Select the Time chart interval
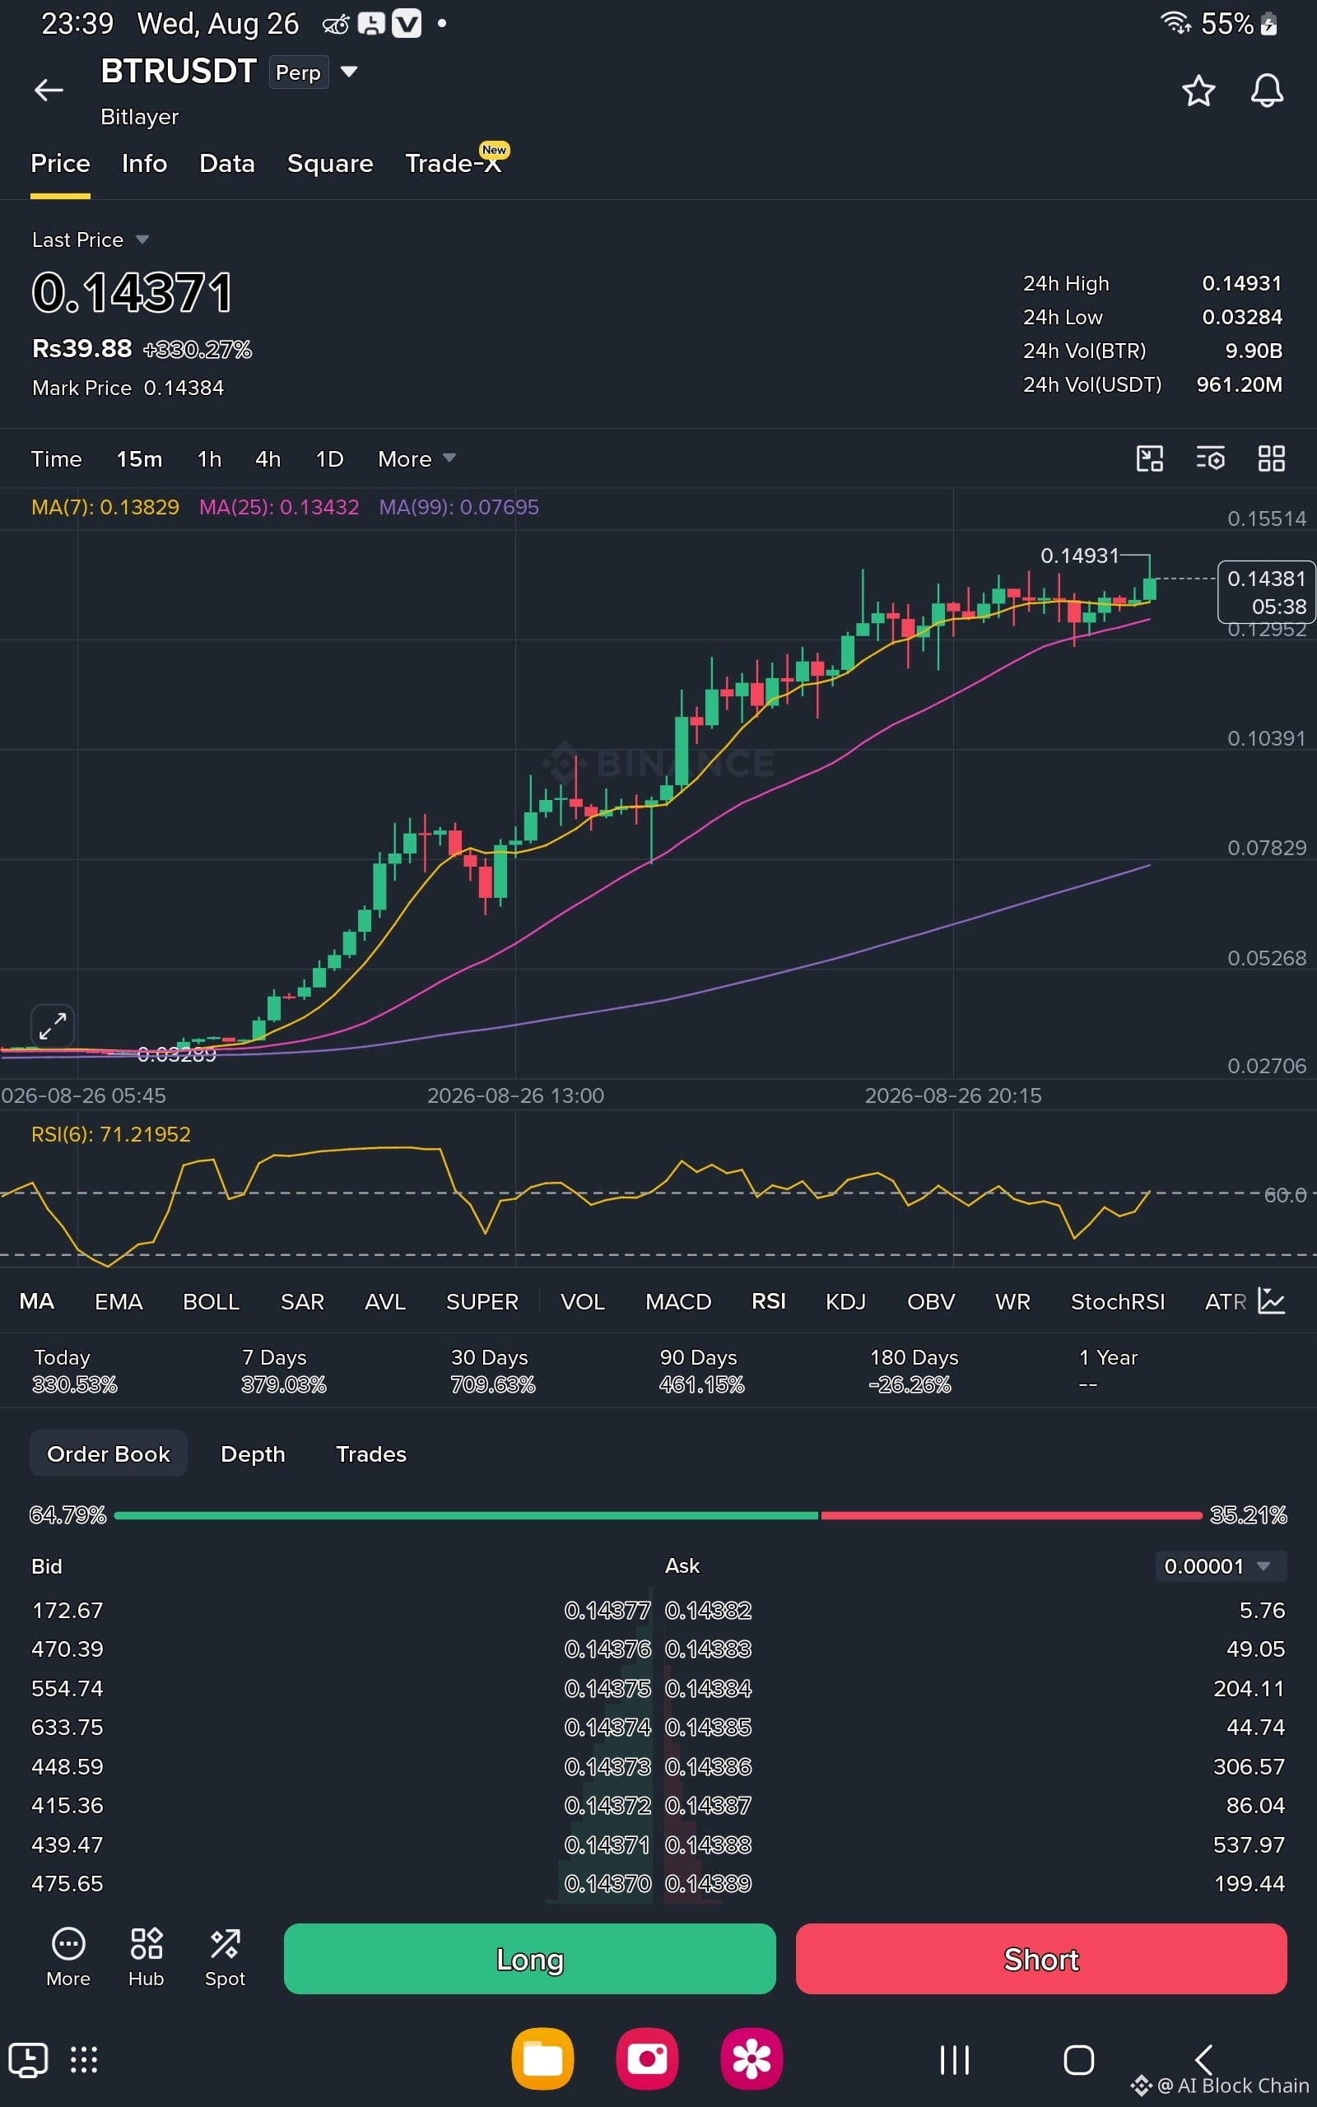The height and width of the screenshot is (2107, 1317). pyautogui.click(x=57, y=458)
